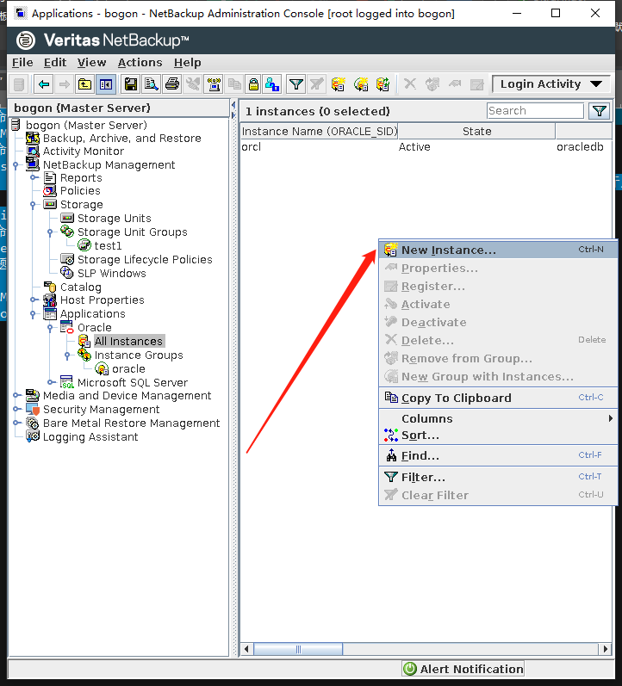Click the Alert Notification button

(463, 669)
